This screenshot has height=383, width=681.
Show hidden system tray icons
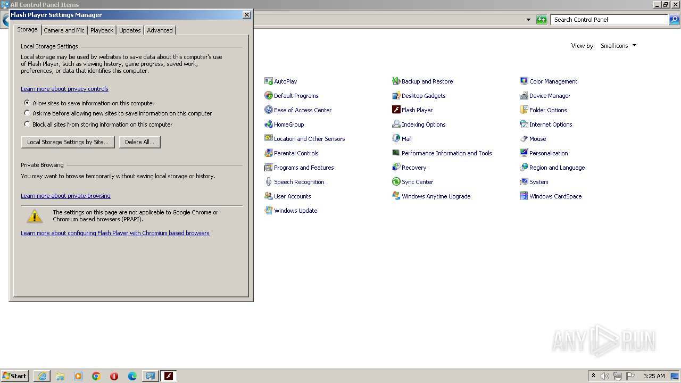tap(593, 376)
